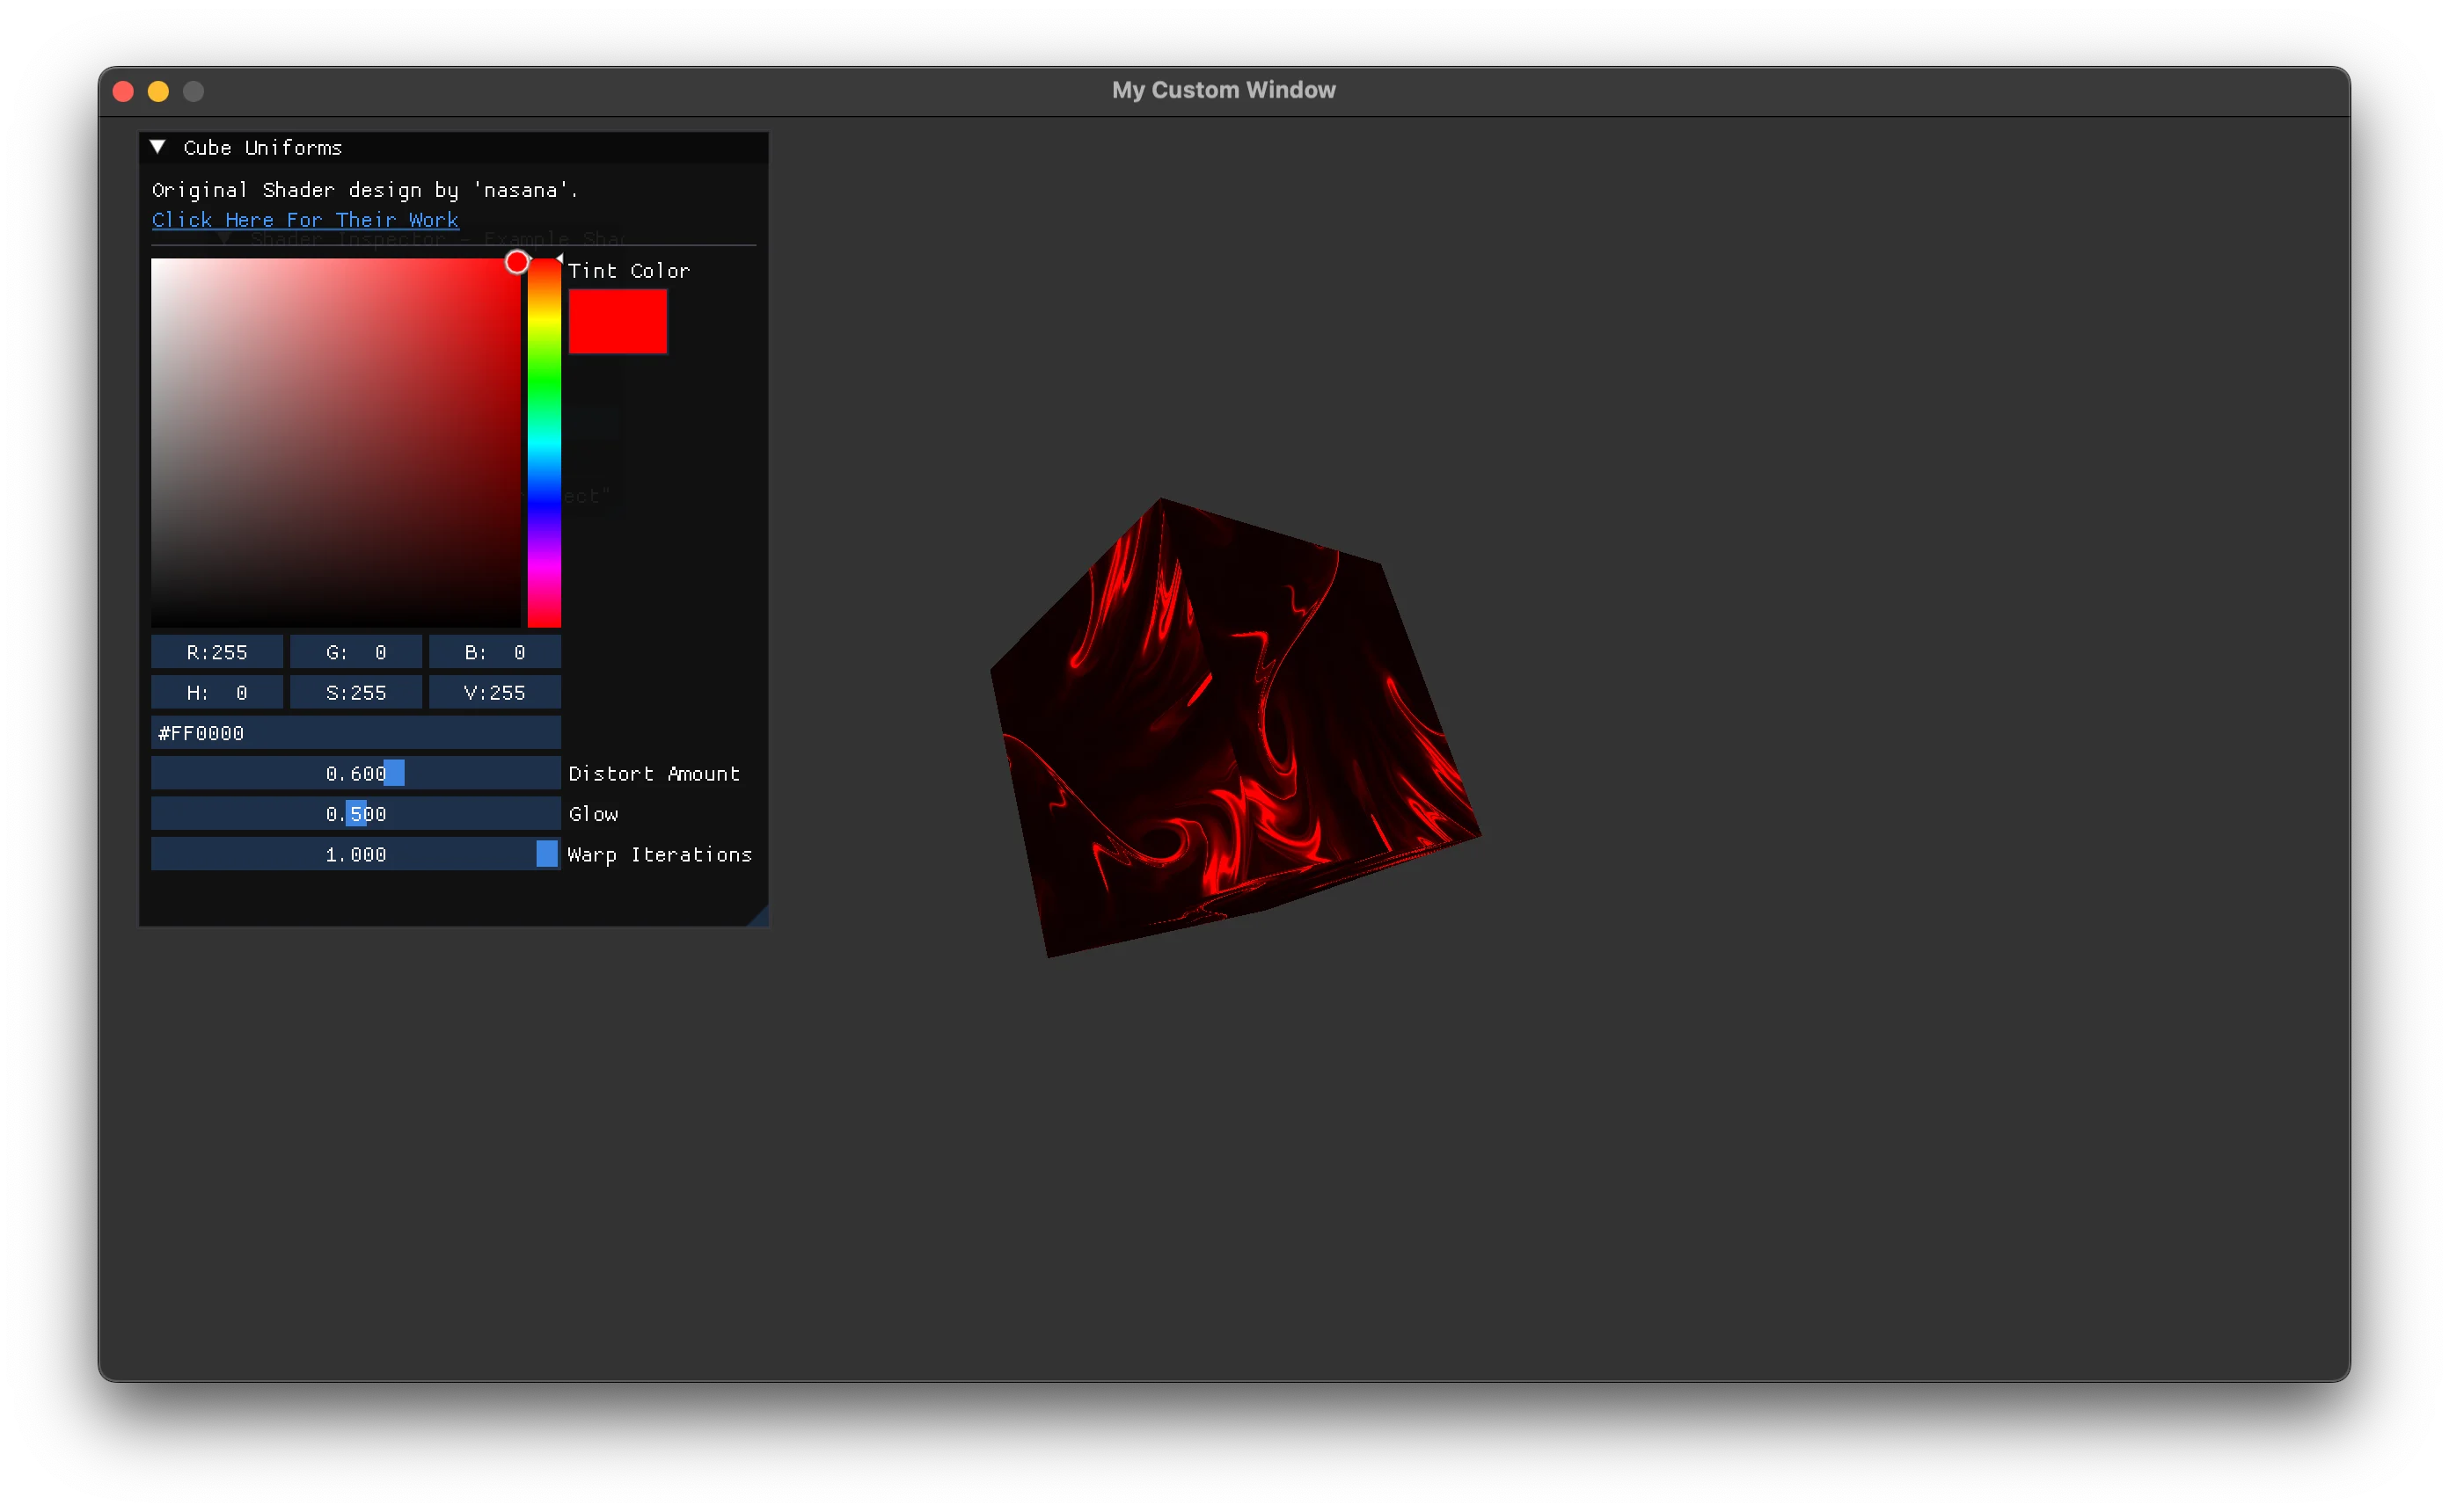Click the resize grip of Cube Uniforms panel
Image resolution: width=2449 pixels, height=1512 pixels.
pos(758,916)
